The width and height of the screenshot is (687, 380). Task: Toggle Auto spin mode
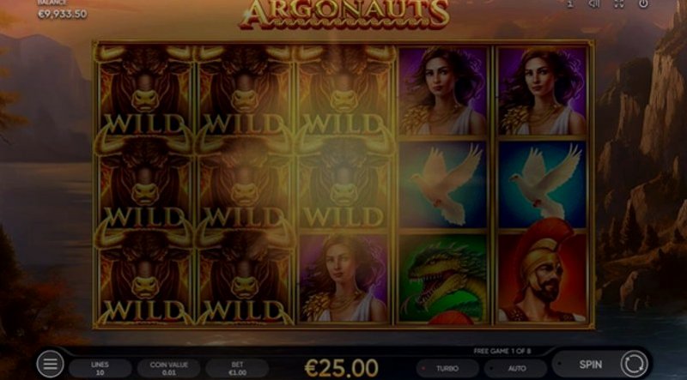click(x=516, y=369)
